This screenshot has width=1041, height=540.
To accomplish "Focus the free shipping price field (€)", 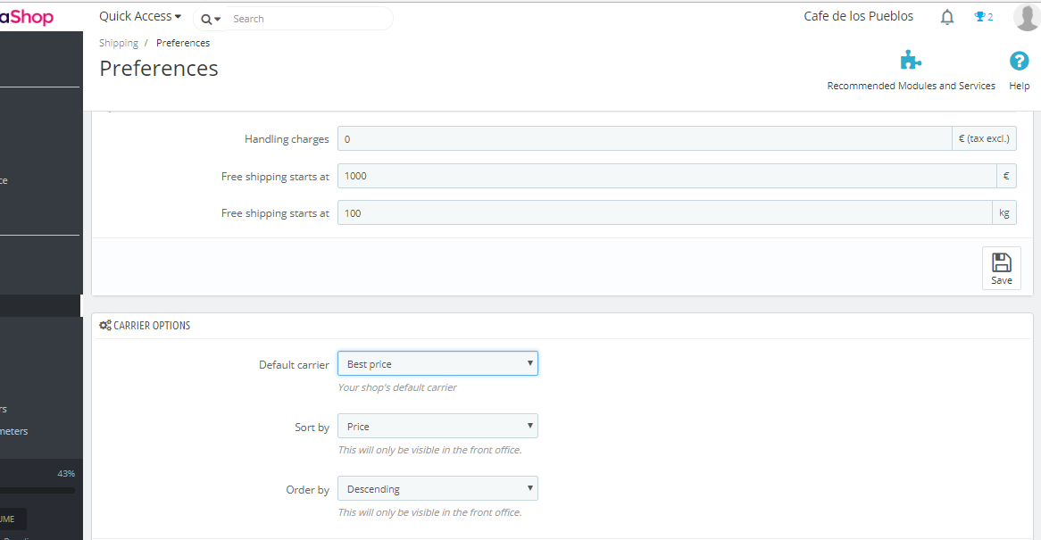I will coord(666,177).
